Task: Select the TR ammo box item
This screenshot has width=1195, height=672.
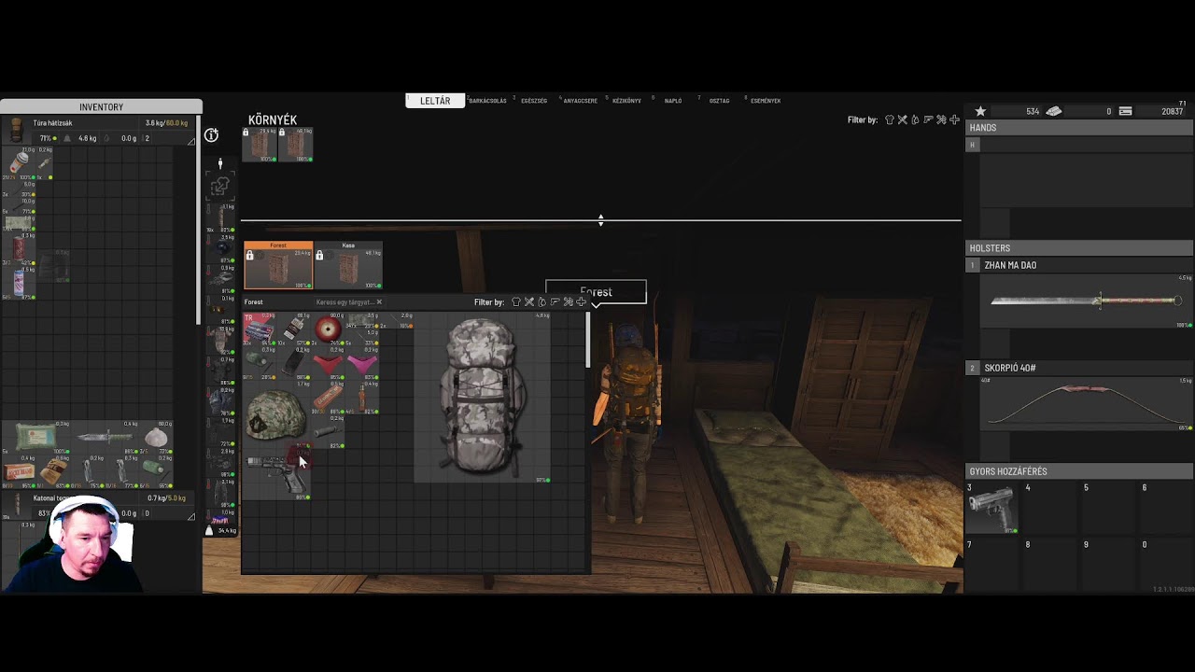Action: click(259, 329)
